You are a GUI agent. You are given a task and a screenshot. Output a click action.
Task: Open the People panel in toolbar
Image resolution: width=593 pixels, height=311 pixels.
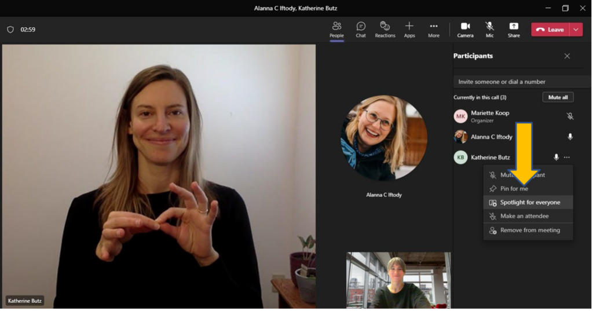click(x=336, y=30)
